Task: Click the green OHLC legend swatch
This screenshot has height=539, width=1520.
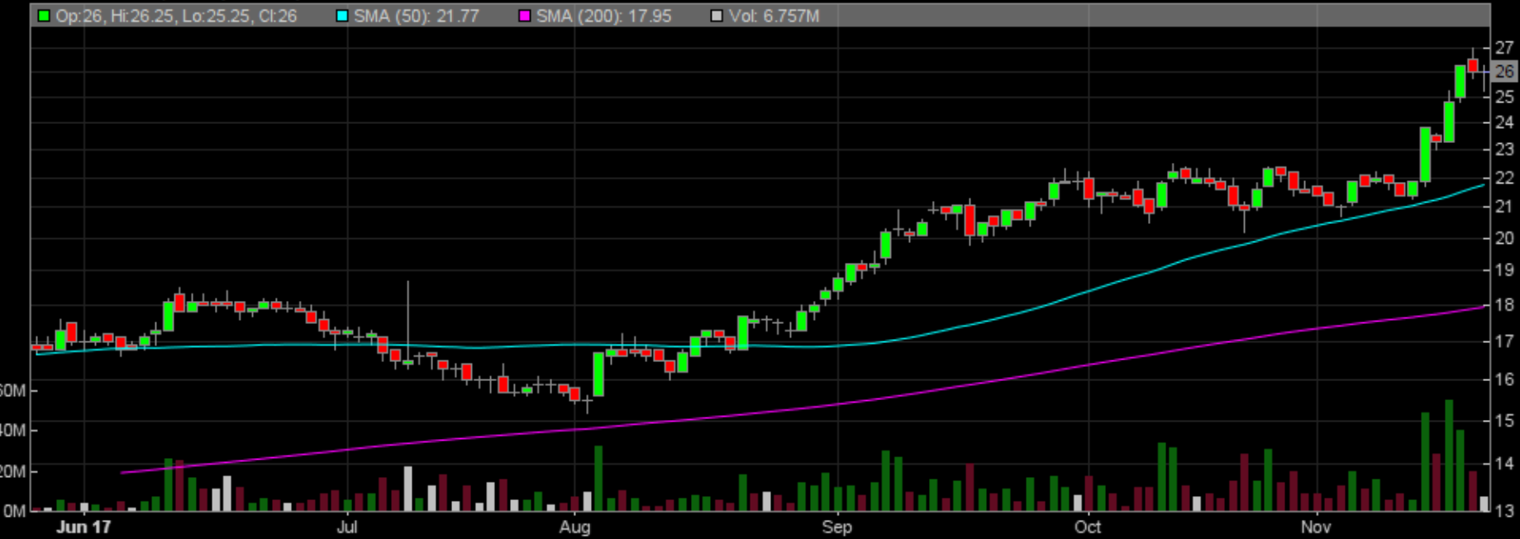Action: click(44, 16)
